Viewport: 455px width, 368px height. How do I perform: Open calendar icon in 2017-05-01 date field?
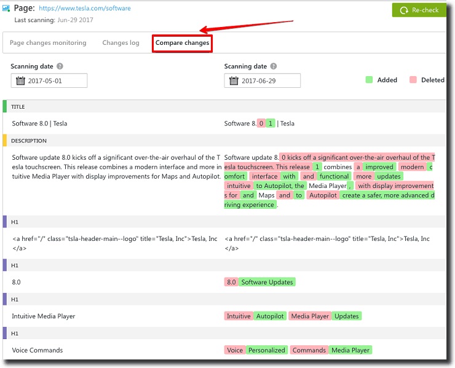pos(20,80)
